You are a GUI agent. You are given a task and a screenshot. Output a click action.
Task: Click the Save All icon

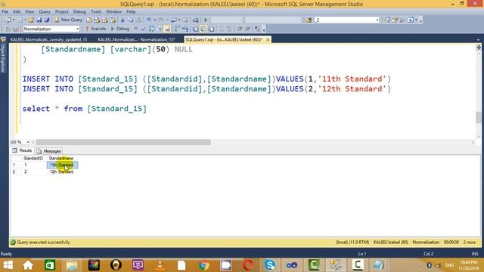[47, 20]
